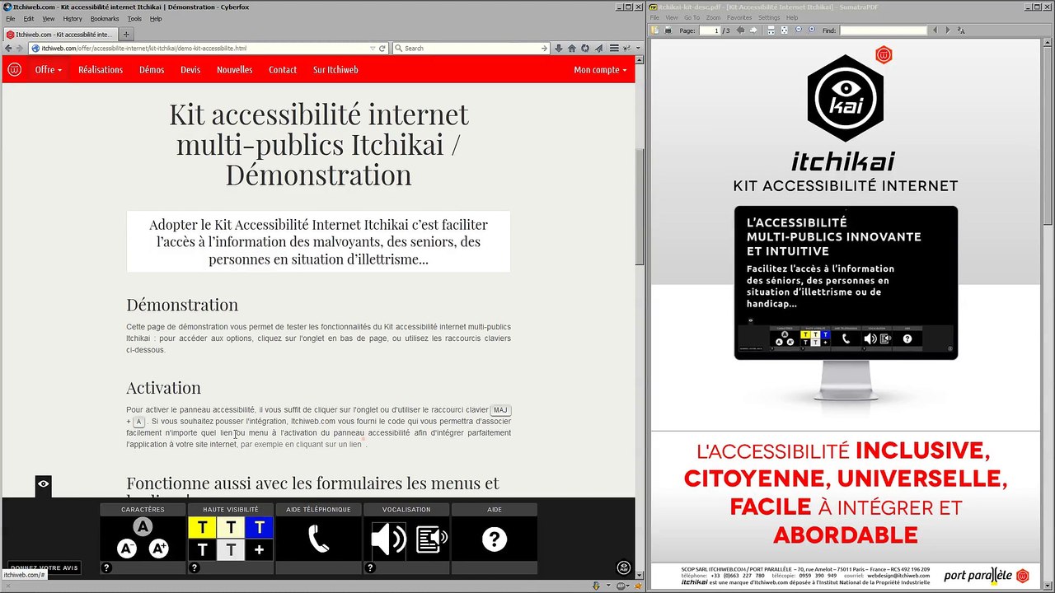Image resolution: width=1055 pixels, height=593 pixels.
Task: Open SumatraPDF Settings menu
Action: 769,18
